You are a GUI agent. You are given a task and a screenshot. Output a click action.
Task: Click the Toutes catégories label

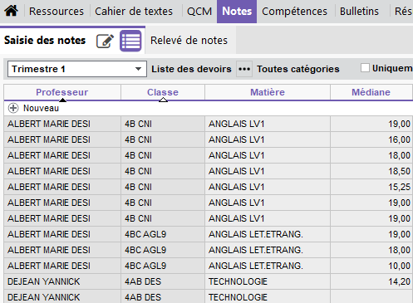tap(298, 69)
